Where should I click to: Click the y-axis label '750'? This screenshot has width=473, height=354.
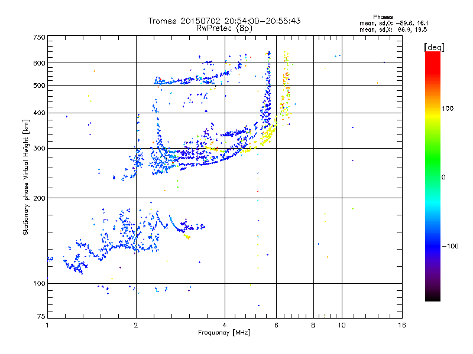click(x=39, y=37)
